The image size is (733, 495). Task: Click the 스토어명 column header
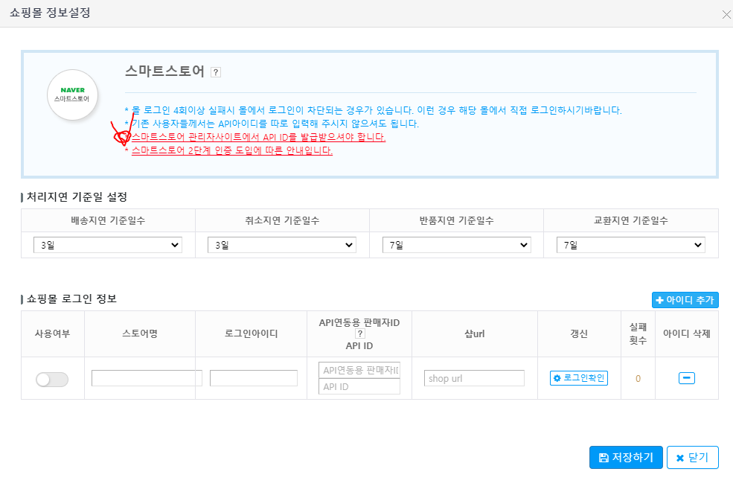[x=140, y=333]
